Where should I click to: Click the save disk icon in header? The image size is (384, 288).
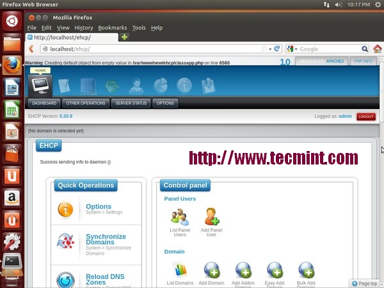[x=208, y=86]
